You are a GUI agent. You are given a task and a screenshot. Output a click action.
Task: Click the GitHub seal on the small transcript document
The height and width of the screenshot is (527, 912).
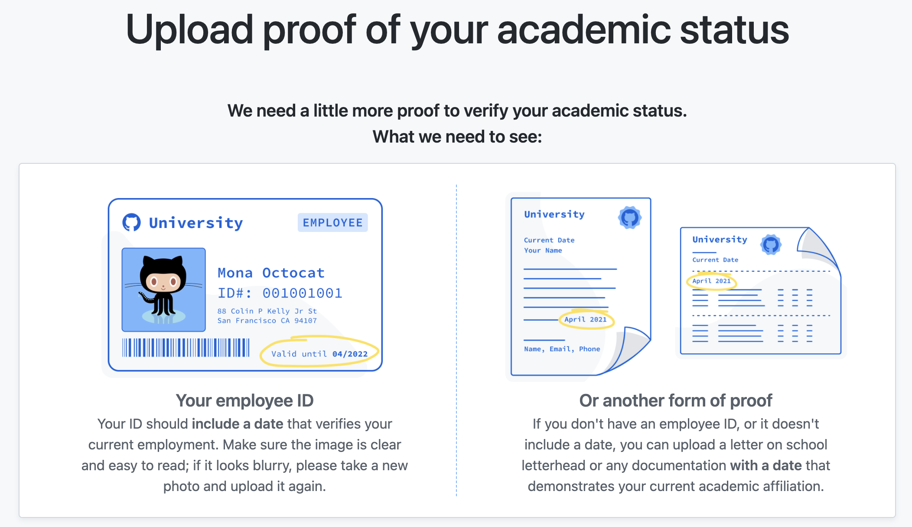[x=771, y=245]
